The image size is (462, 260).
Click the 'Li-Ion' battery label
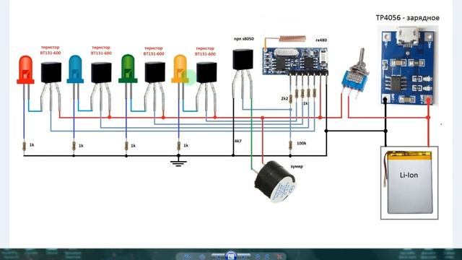409,175
